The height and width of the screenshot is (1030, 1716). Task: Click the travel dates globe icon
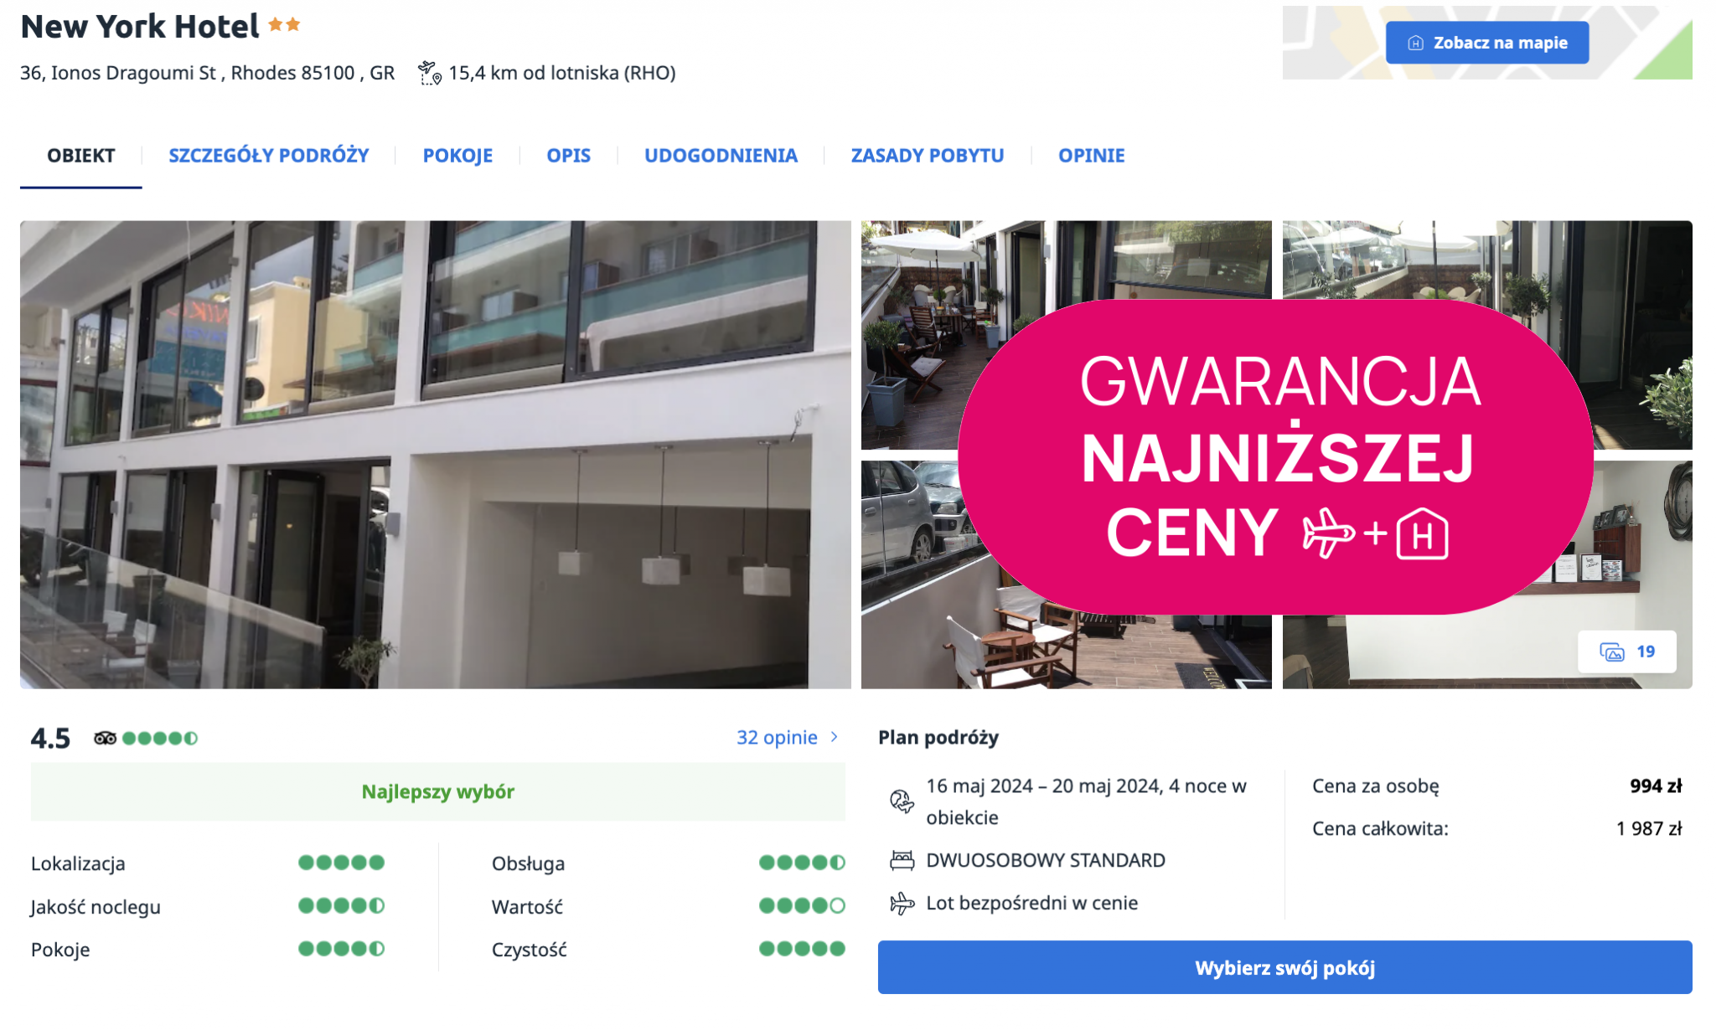[x=902, y=801]
